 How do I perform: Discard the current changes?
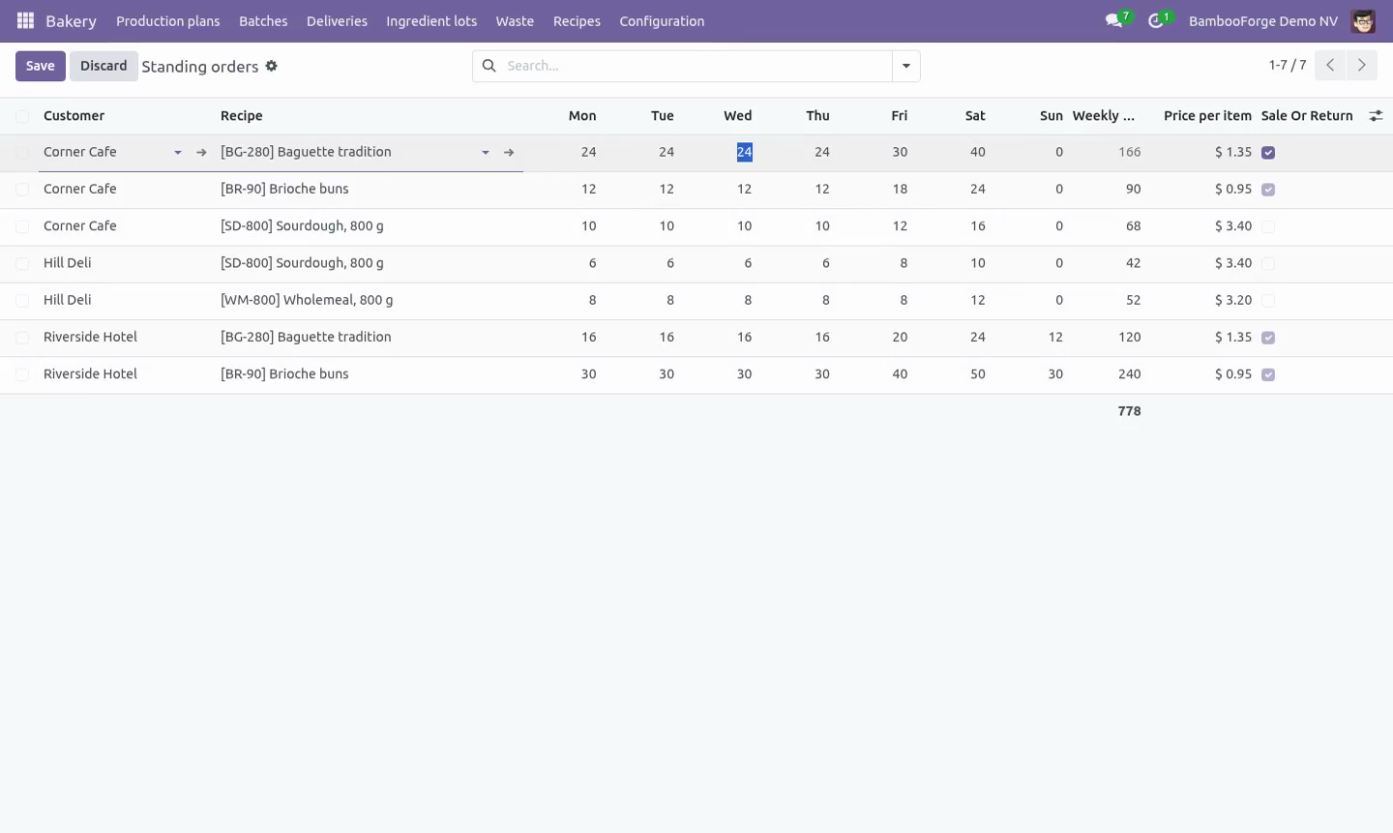pyautogui.click(x=104, y=66)
